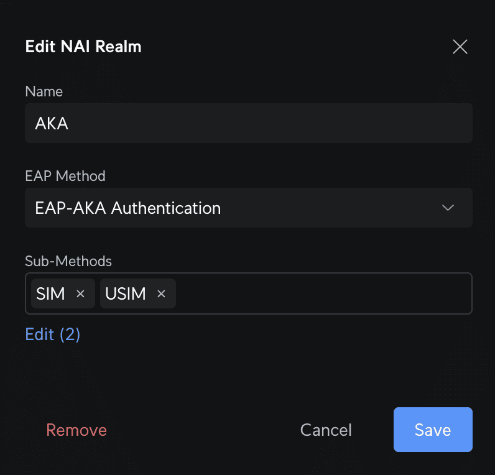Click empty area of Sub-Methods box

coord(322,293)
